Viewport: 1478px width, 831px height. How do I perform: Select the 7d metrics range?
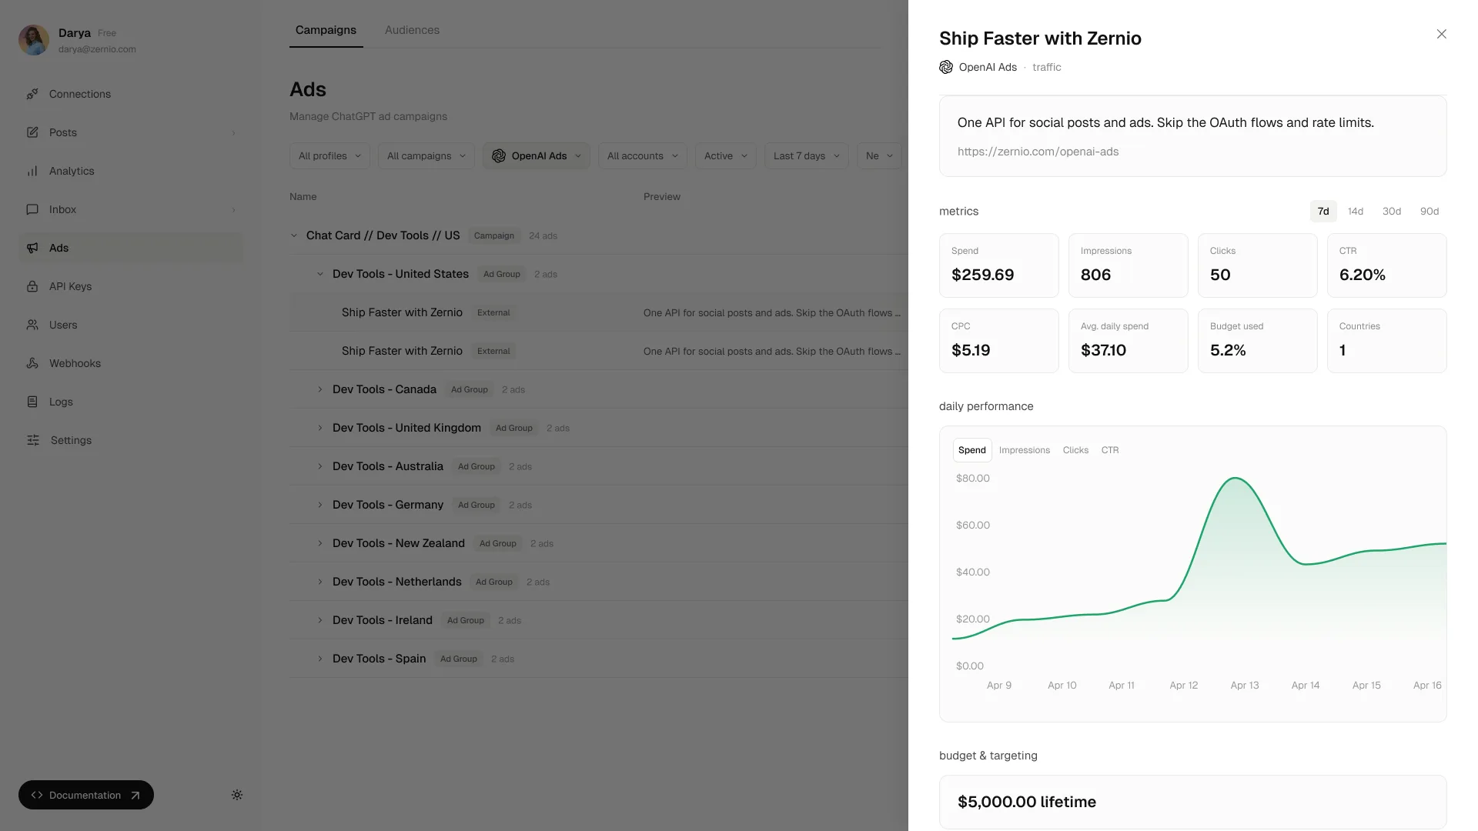(1323, 211)
